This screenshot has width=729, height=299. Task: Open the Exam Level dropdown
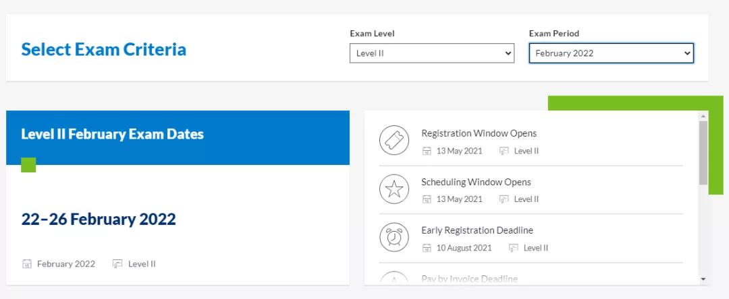pyautogui.click(x=432, y=53)
